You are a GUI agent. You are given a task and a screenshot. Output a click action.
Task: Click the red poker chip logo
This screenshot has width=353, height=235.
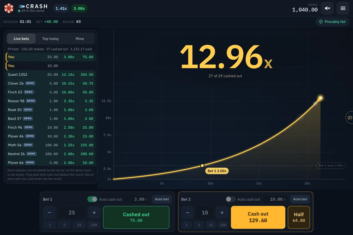coord(9,8)
